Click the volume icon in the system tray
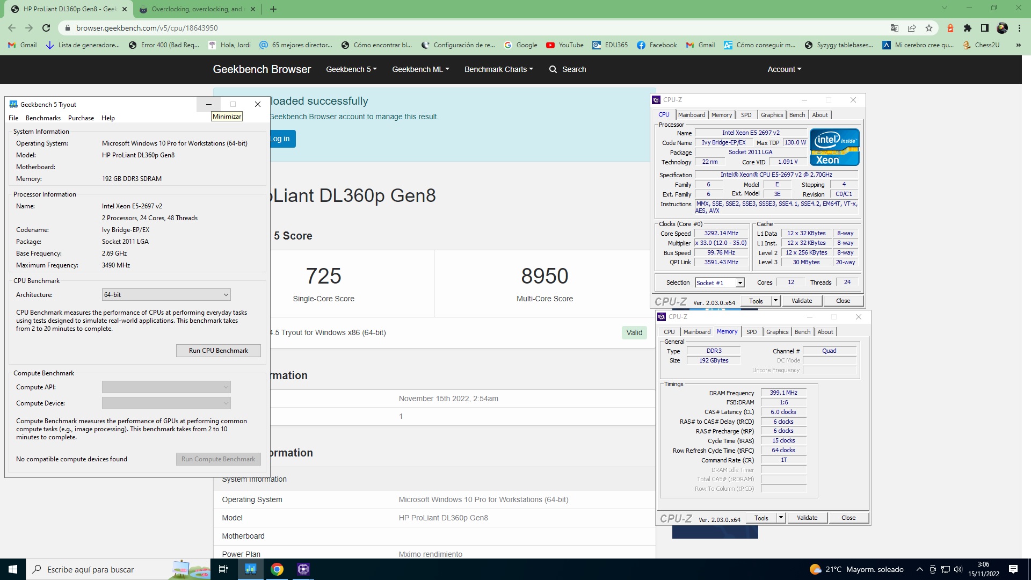This screenshot has width=1031, height=580. [x=959, y=569]
